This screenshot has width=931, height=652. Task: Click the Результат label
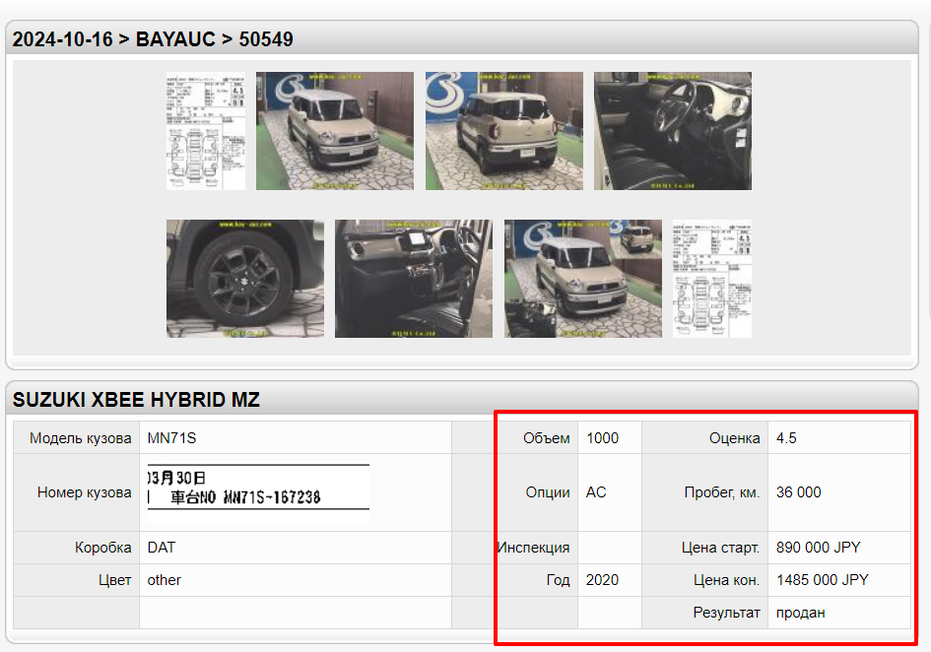click(x=726, y=613)
